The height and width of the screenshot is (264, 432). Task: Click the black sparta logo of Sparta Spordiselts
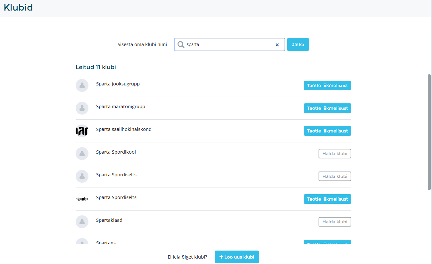tap(82, 199)
